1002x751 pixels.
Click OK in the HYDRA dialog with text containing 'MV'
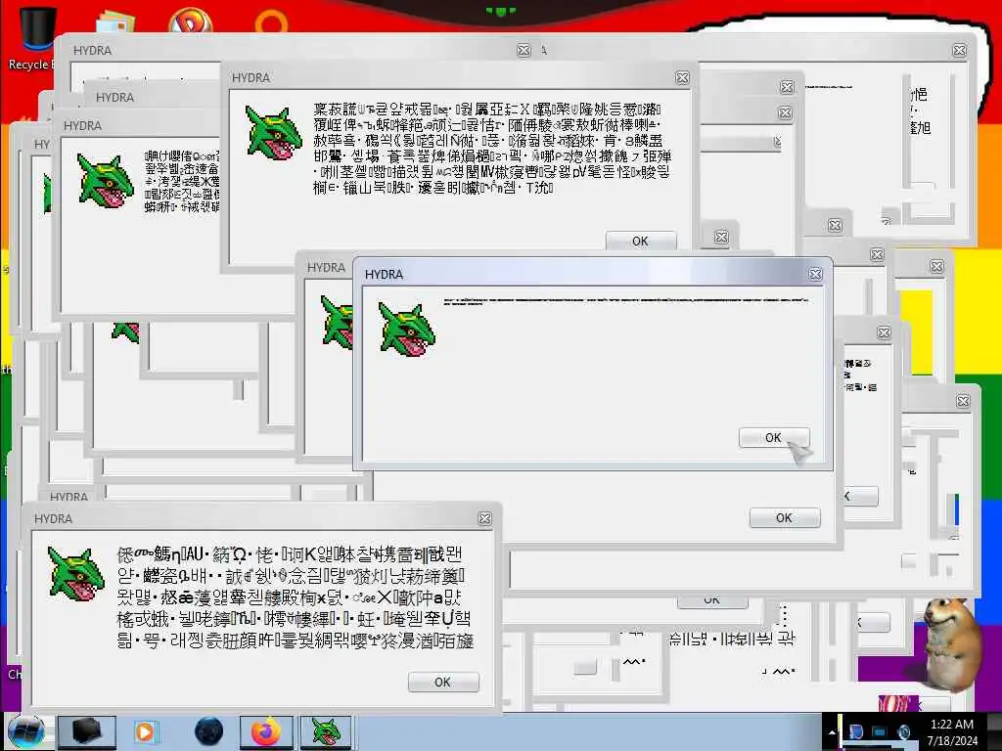click(640, 241)
